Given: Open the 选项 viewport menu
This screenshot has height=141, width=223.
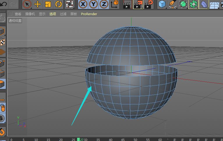Looking at the screenshot, I should point(52,14).
